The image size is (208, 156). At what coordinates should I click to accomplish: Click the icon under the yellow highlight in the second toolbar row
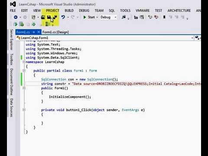(48, 24)
